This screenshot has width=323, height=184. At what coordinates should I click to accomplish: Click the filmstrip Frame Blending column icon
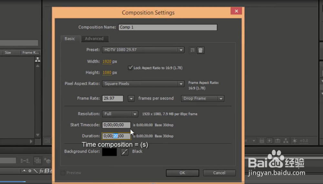[x=47, y=171]
